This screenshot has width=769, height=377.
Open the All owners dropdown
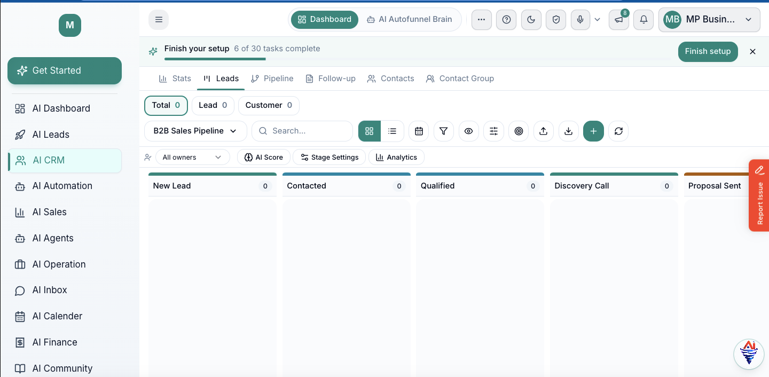pyautogui.click(x=192, y=157)
